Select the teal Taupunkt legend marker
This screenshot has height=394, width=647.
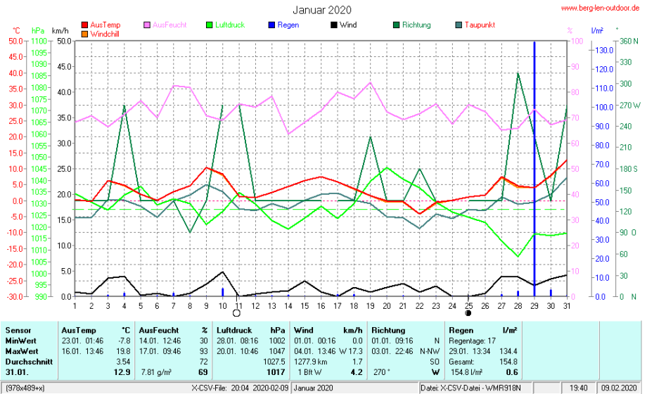click(459, 25)
